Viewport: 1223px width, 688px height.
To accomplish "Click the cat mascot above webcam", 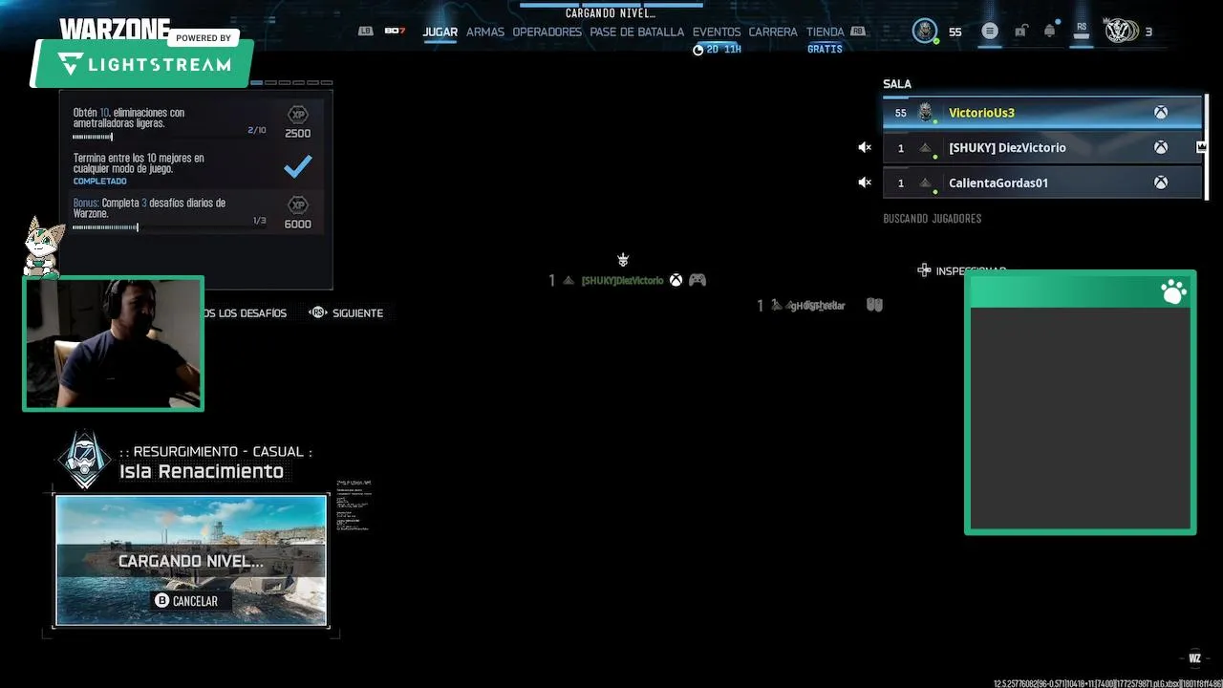I will tap(43, 246).
